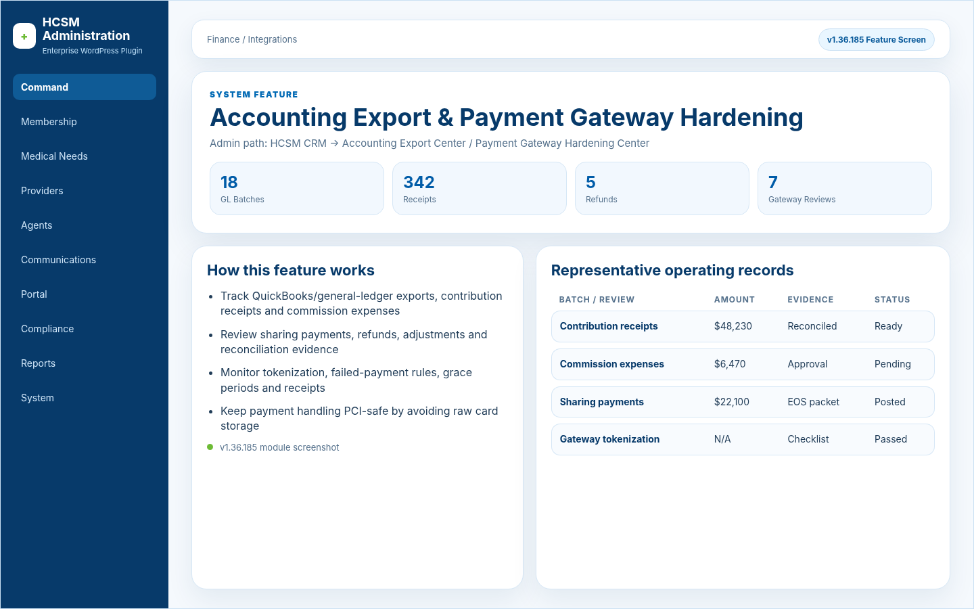Image resolution: width=974 pixels, height=609 pixels.
Task: Click the Reconciled evidence cell
Action: [812, 326]
